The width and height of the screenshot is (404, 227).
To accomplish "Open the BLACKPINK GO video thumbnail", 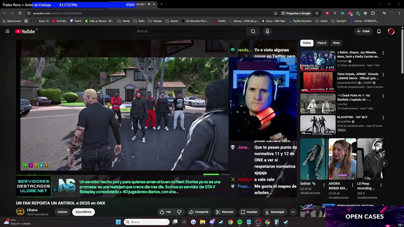I will pos(318,125).
